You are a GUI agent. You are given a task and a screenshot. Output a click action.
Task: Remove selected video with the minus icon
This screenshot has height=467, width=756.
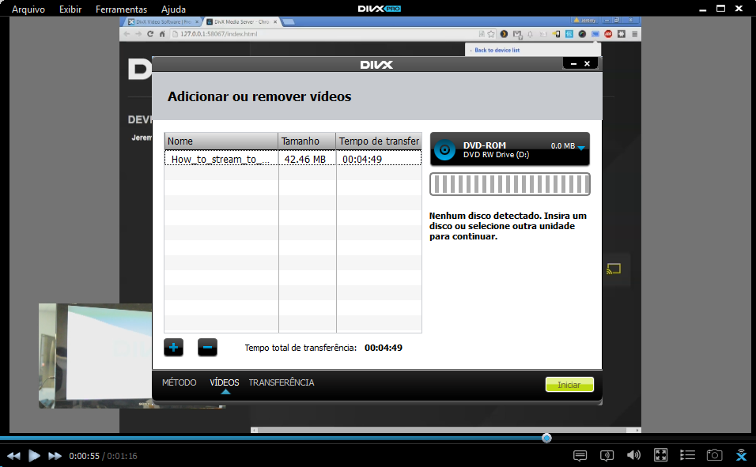click(206, 347)
